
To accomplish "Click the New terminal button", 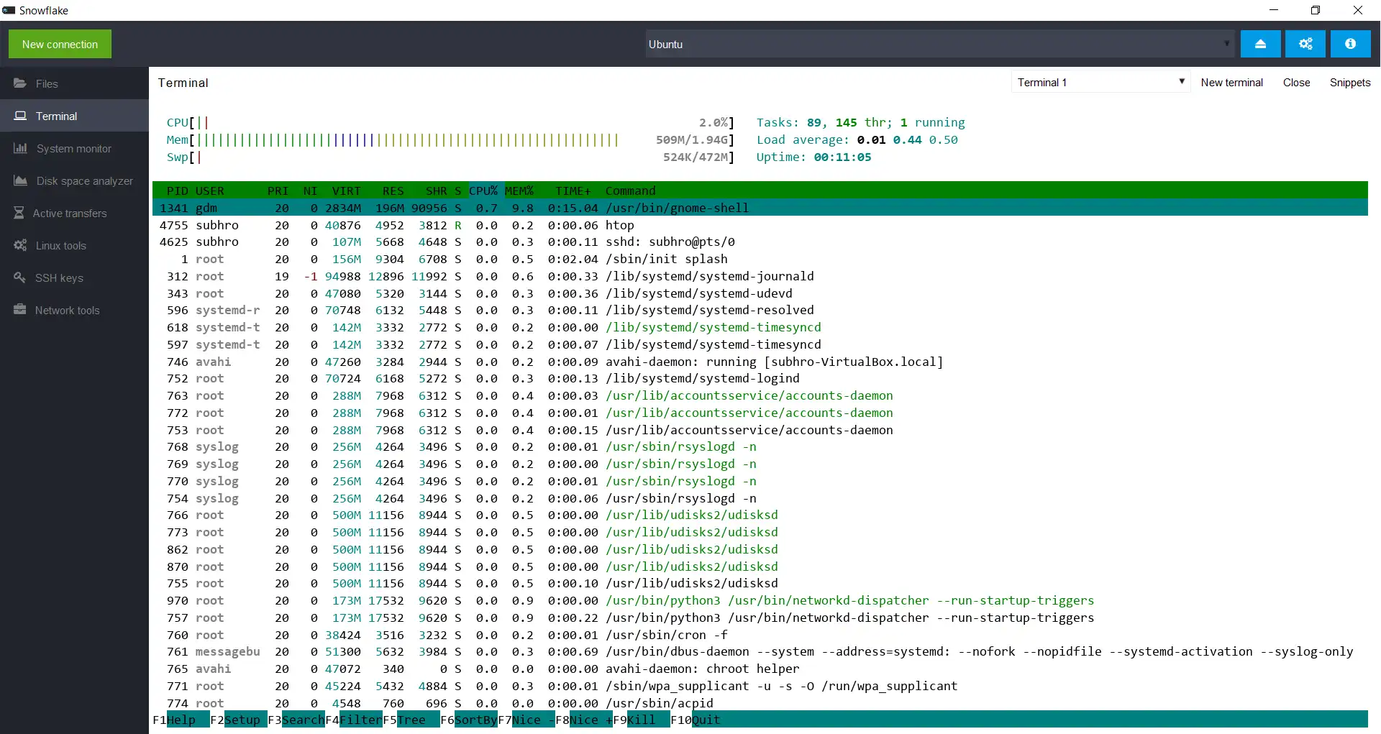I will coord(1231,82).
